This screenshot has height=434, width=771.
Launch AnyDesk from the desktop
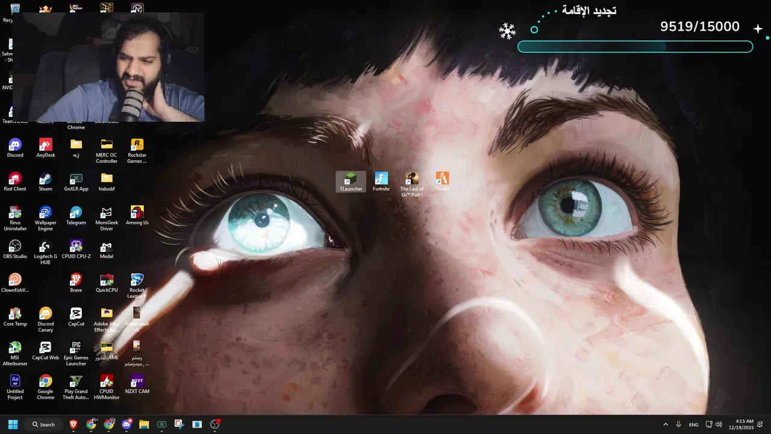pyautogui.click(x=46, y=148)
